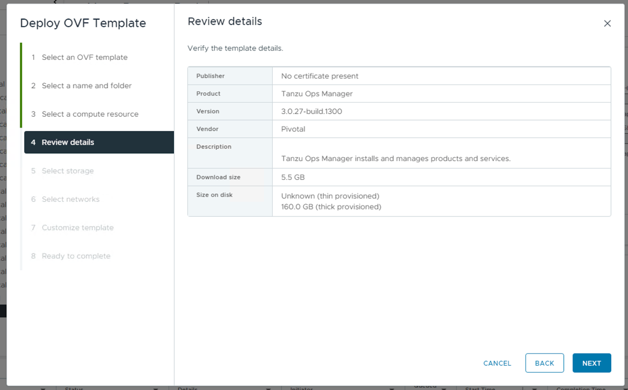Go back with the BACK button
The height and width of the screenshot is (390, 628).
click(544, 363)
